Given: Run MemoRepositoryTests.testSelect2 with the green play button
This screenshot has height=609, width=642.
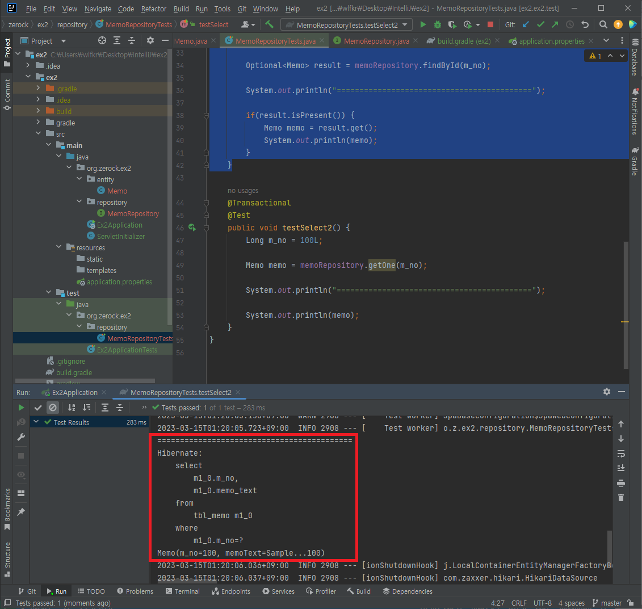Looking at the screenshot, I should (423, 24).
